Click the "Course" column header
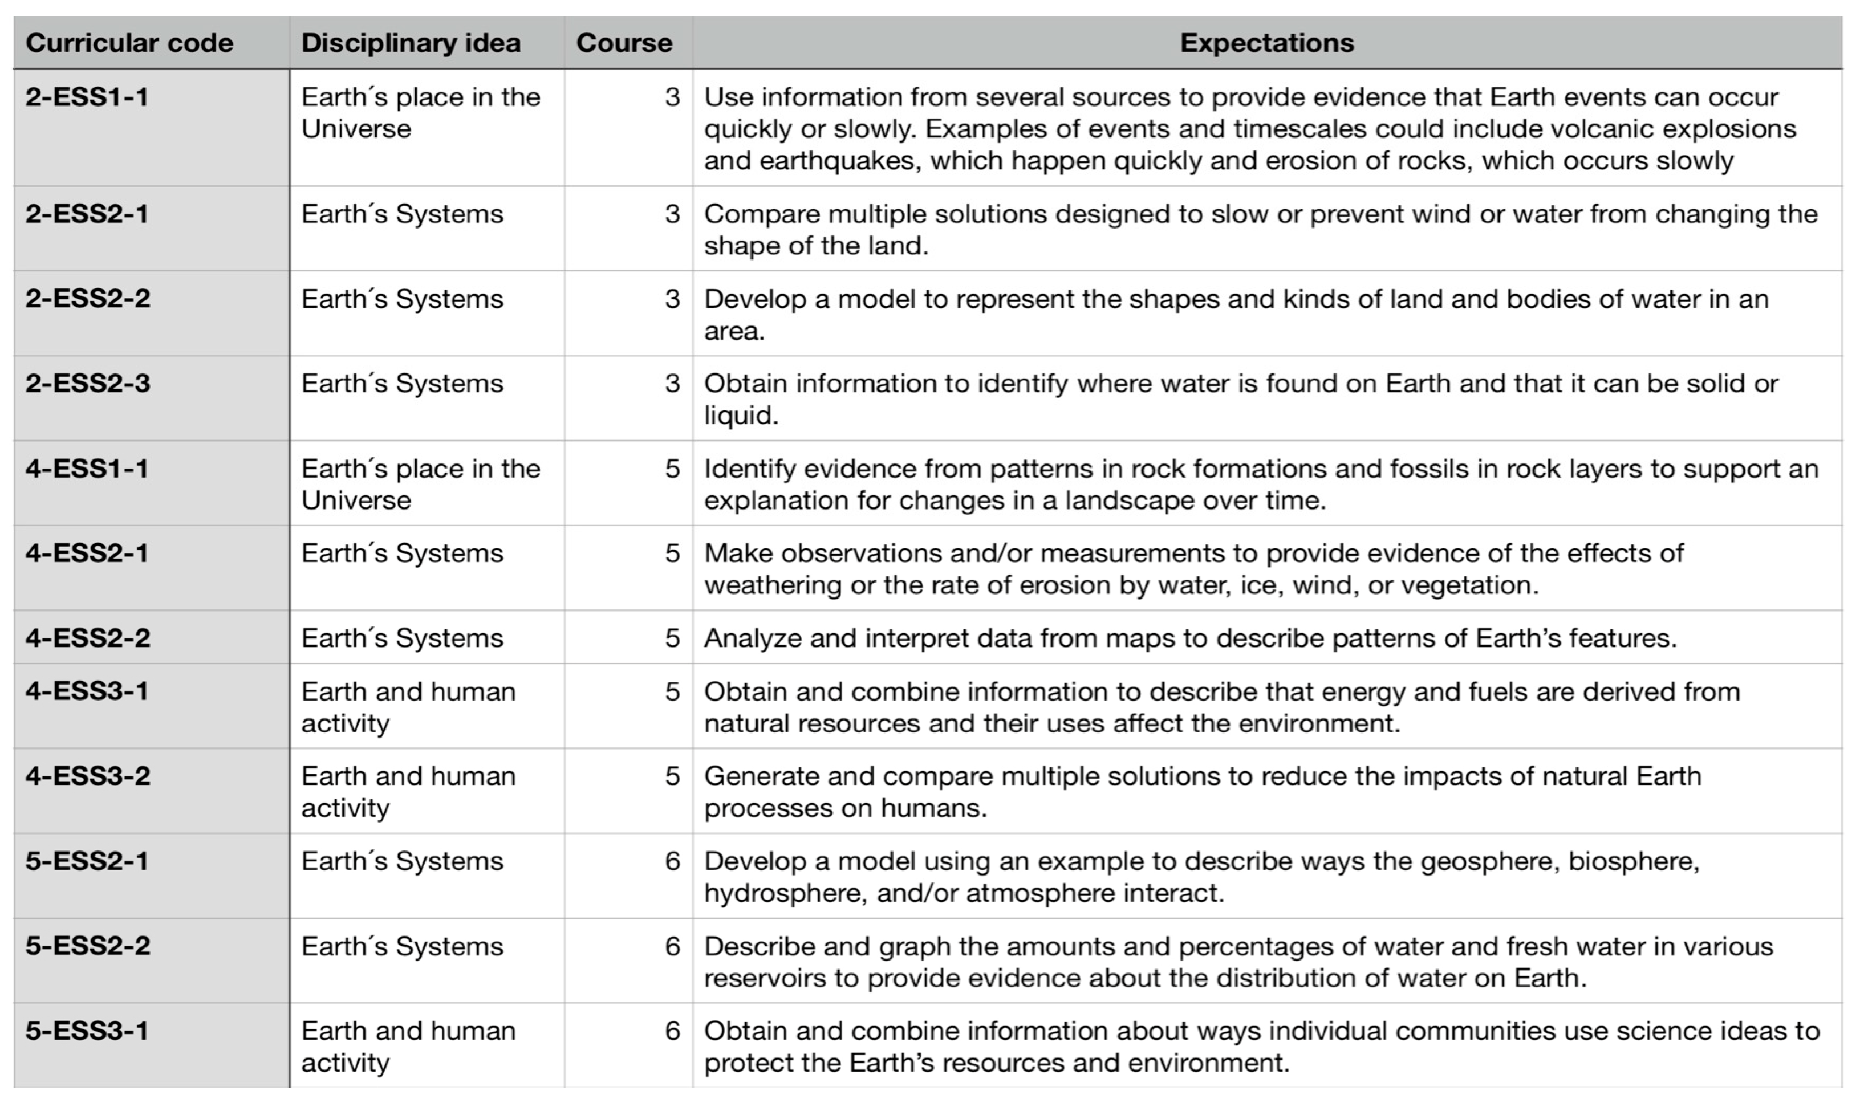This screenshot has width=1864, height=1107. [624, 43]
